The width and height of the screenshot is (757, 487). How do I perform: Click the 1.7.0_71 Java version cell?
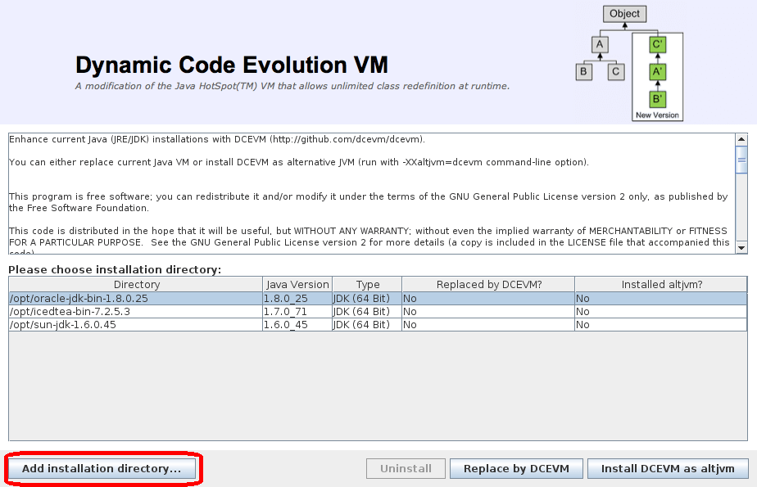(x=297, y=312)
